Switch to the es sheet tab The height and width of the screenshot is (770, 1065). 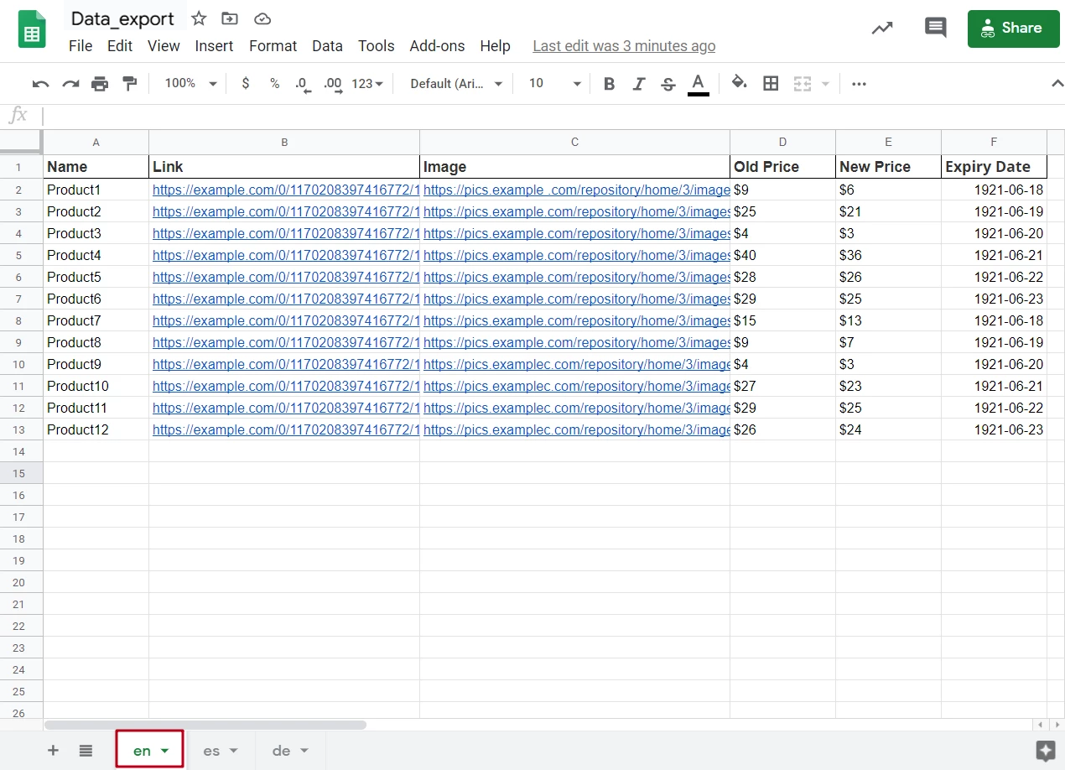(211, 751)
